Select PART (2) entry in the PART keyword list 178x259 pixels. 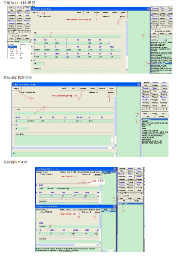coord(130,204)
